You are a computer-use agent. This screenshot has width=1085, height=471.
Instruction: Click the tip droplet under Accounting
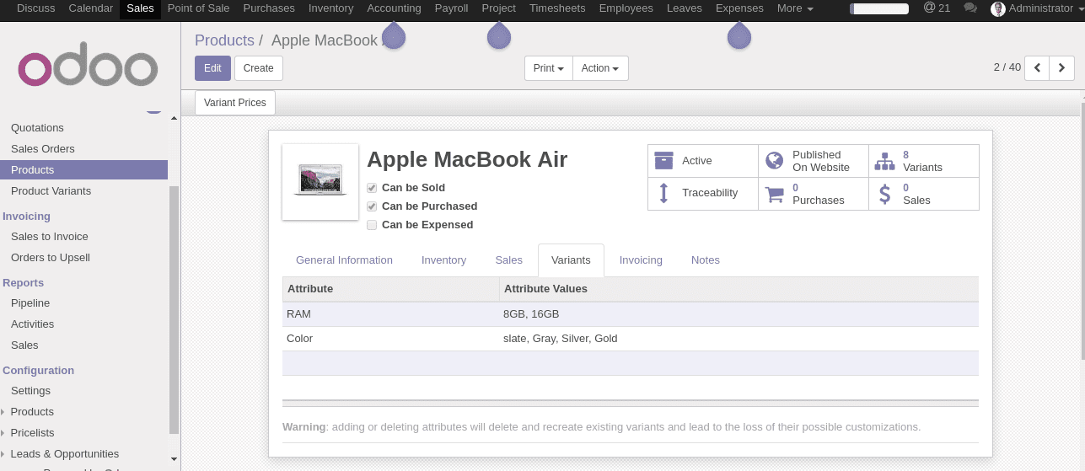[x=394, y=35]
